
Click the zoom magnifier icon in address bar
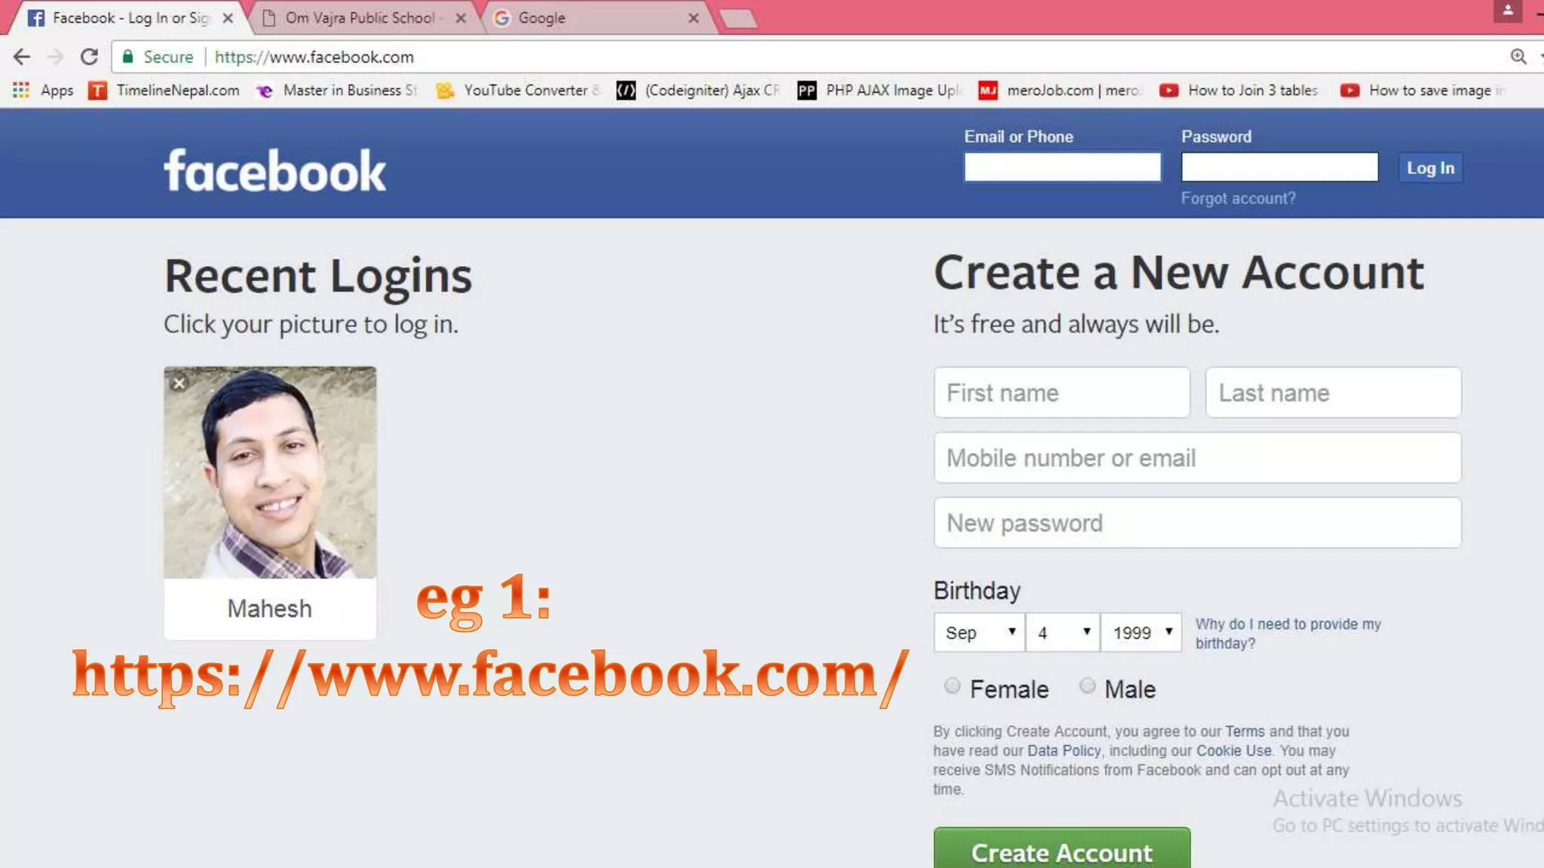click(x=1518, y=57)
